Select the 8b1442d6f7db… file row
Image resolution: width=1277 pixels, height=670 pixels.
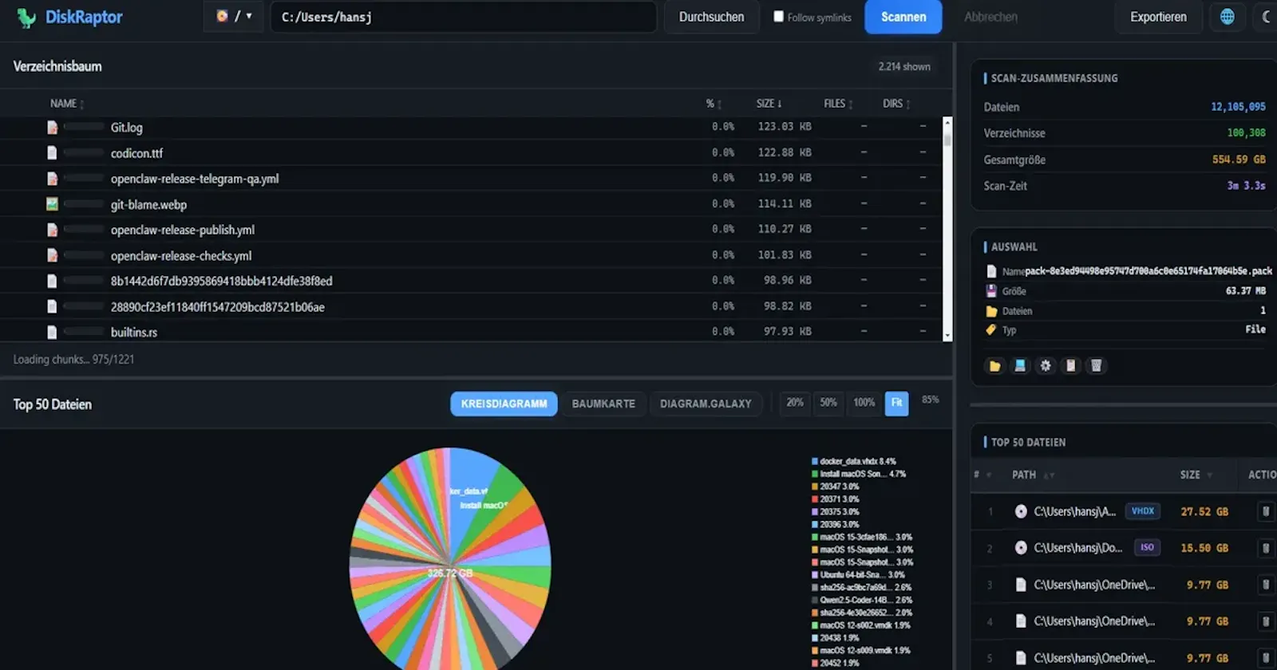pos(471,281)
